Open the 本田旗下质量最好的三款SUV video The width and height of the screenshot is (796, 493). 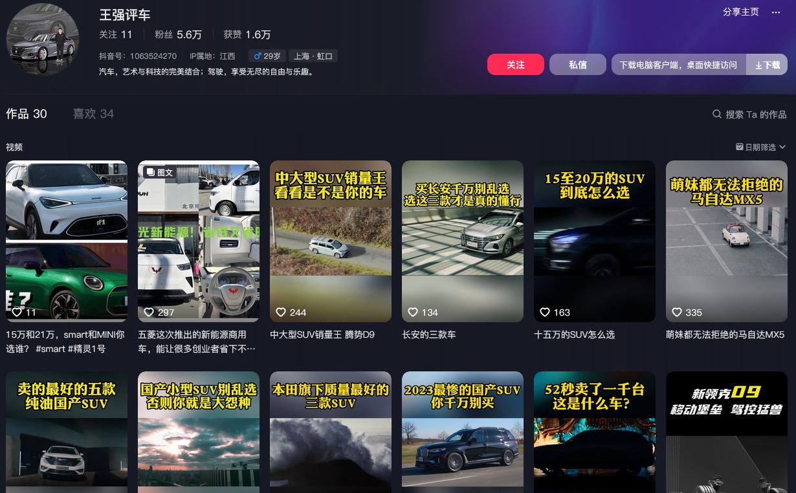point(331,432)
